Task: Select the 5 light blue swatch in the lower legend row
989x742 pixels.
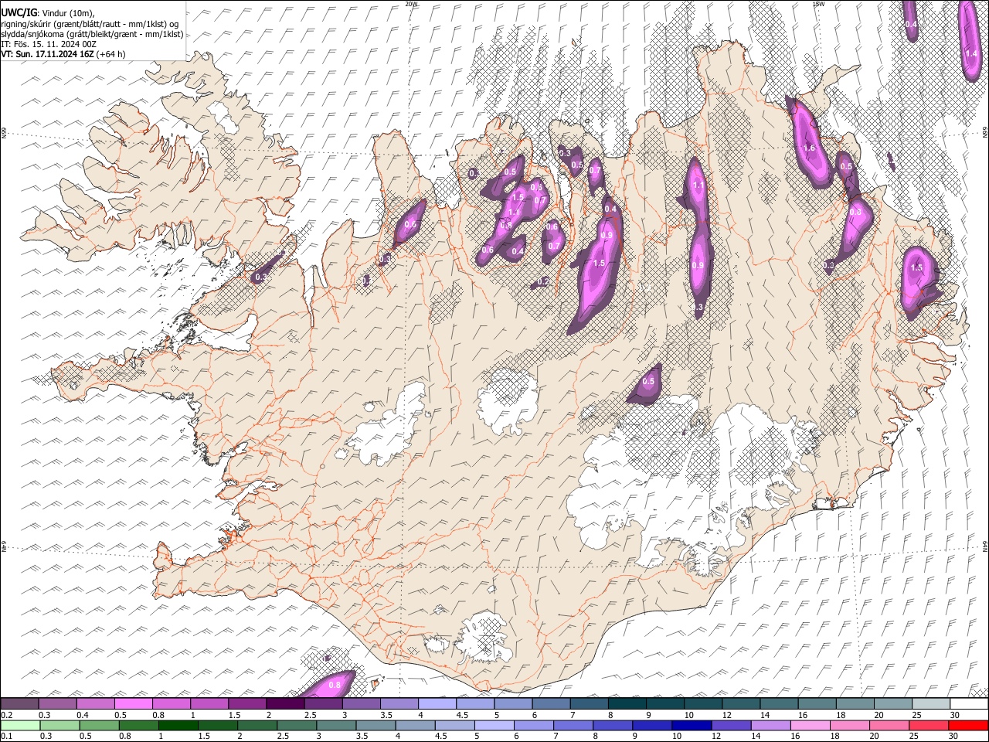Action: [493, 725]
